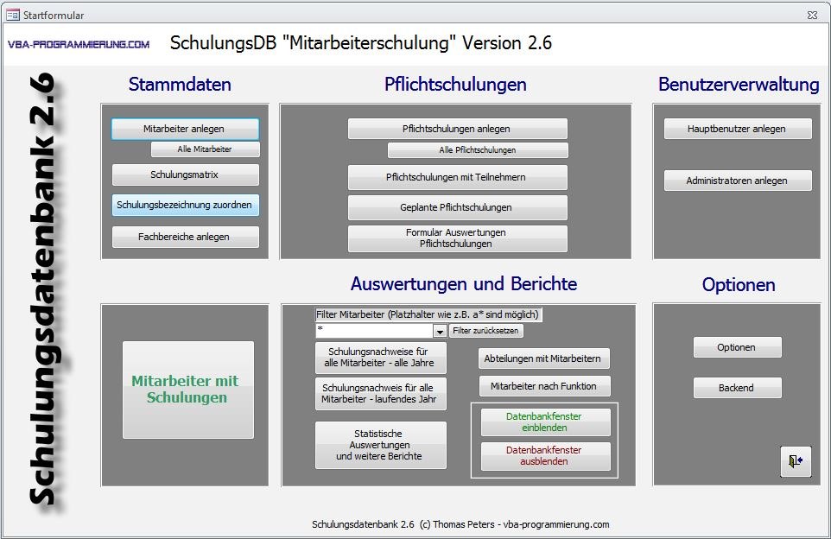Show Alle Mitarbeiter list

coord(205,149)
